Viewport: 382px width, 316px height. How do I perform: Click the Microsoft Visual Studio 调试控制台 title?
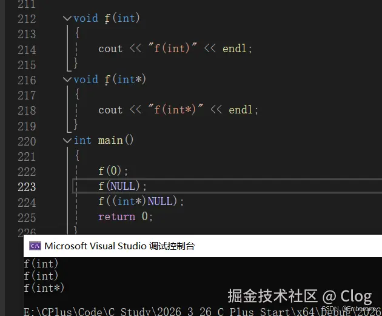click(x=119, y=246)
